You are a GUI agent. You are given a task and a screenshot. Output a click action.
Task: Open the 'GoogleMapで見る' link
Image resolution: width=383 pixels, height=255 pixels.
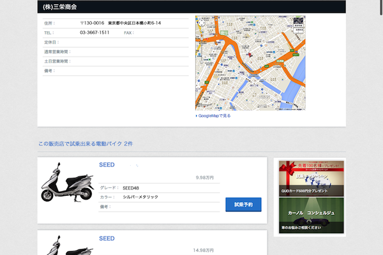coord(214,116)
